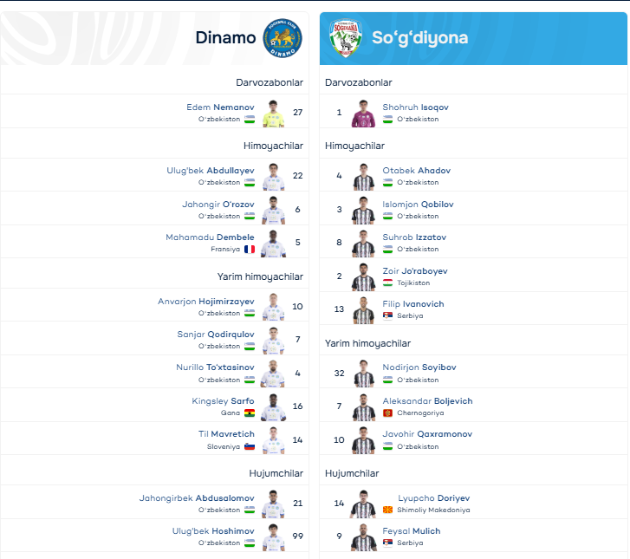630x559 pixels.
Task: Click the So'g'diyona club crest logo
Action: (x=345, y=38)
